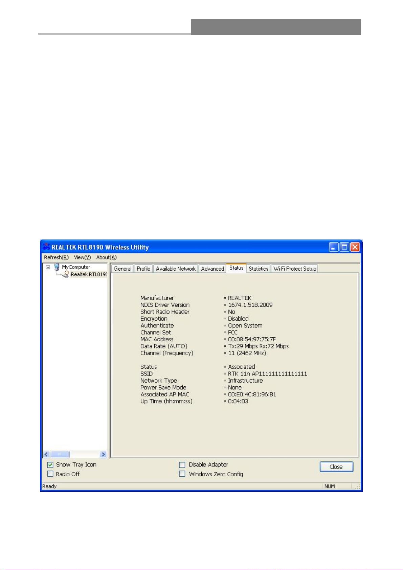This screenshot has width=403, height=570.
Task: Switch to the Profile tab
Action: (143, 269)
